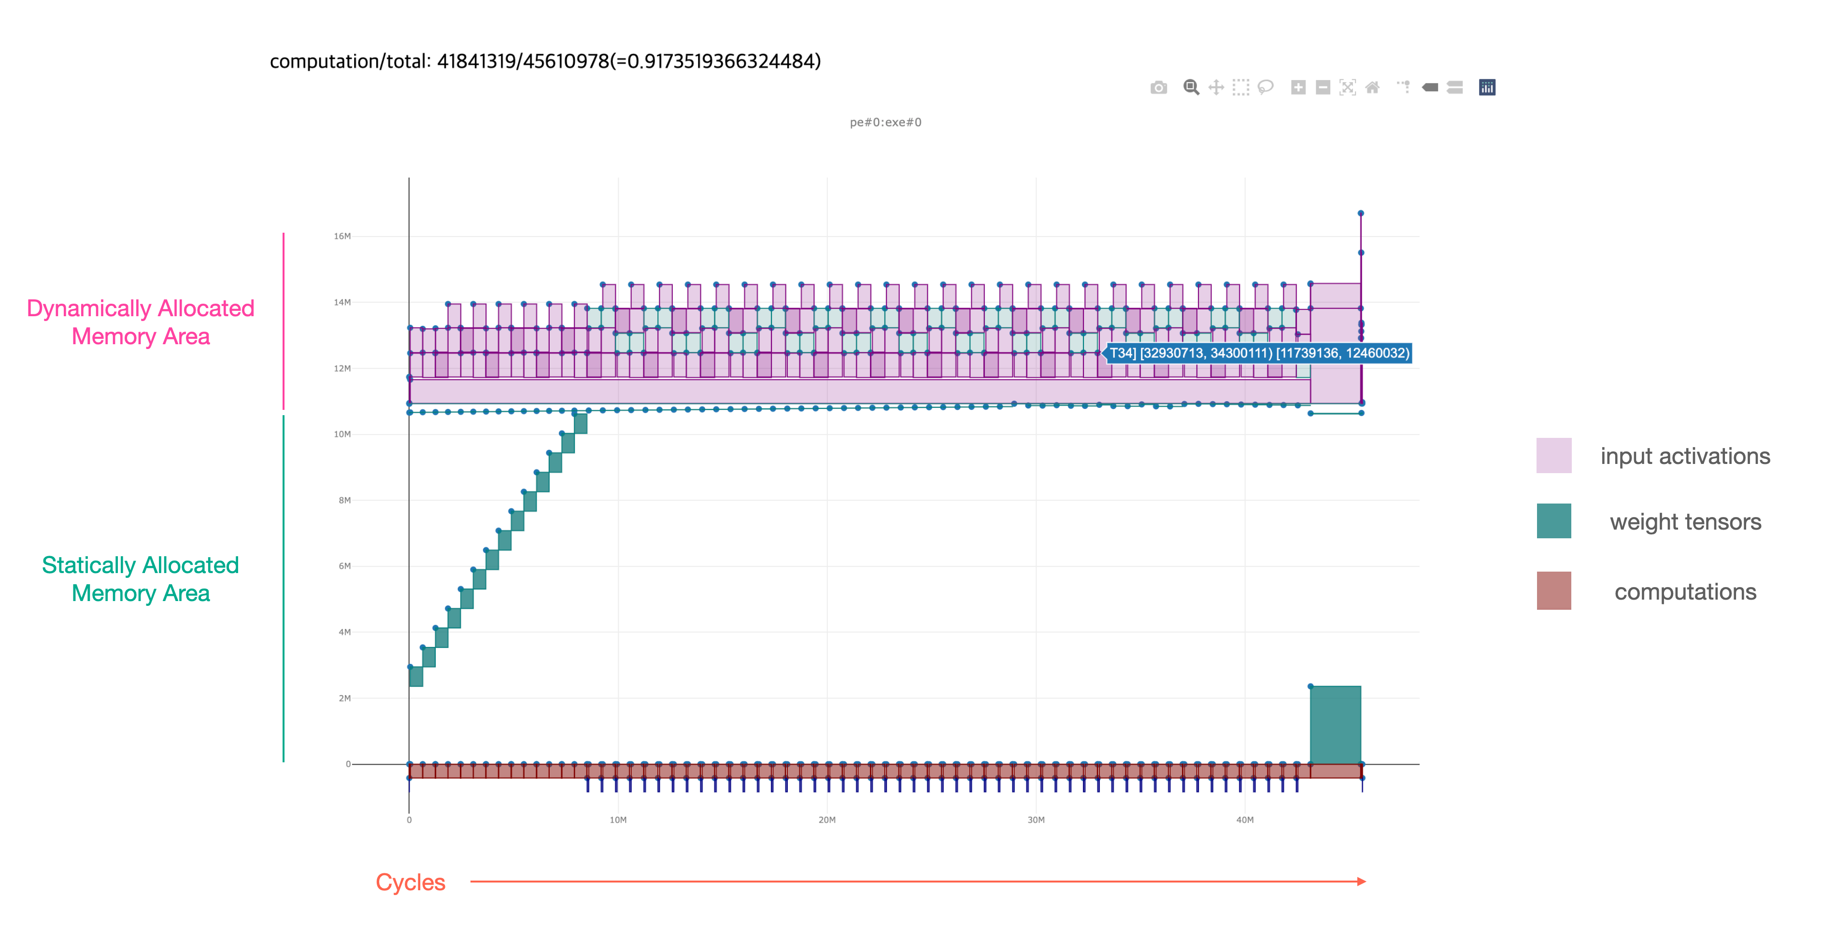The width and height of the screenshot is (1822, 925).
Task: Choose the Lasso Select tool
Action: (1266, 88)
